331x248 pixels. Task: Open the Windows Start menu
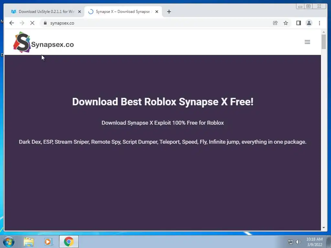[9, 242]
